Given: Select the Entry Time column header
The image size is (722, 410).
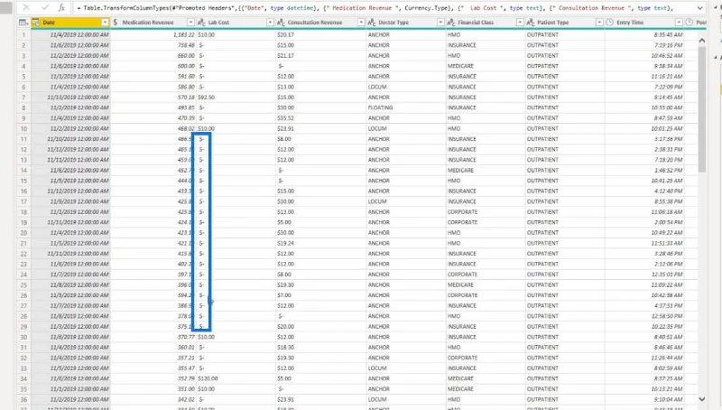Looking at the screenshot, I should click(644, 22).
